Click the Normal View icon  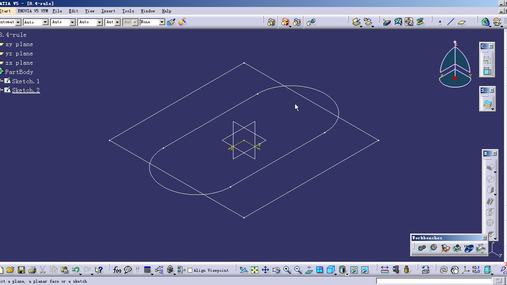pyautogui.click(x=309, y=270)
